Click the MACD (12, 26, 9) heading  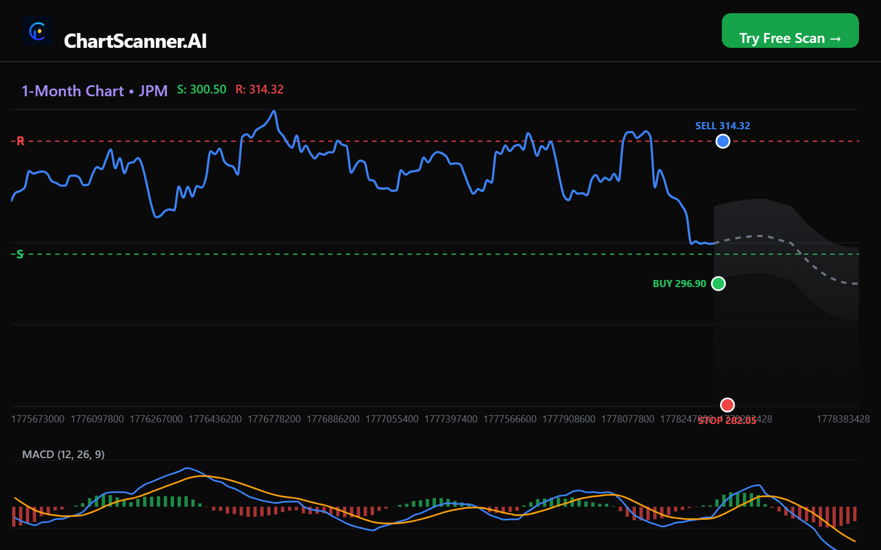[63, 454]
